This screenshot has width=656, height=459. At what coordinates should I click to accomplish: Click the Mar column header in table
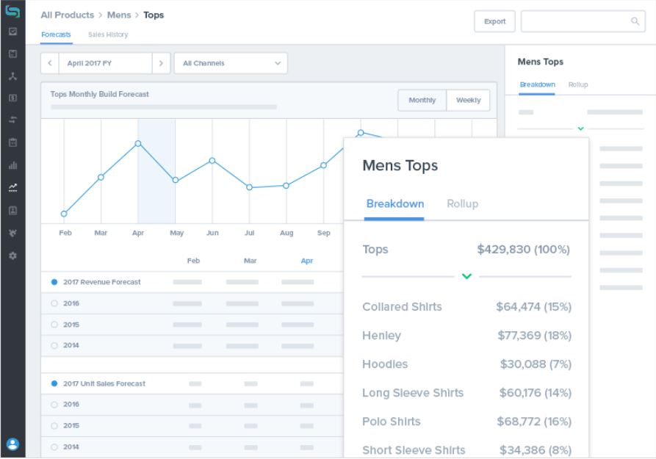pos(250,261)
